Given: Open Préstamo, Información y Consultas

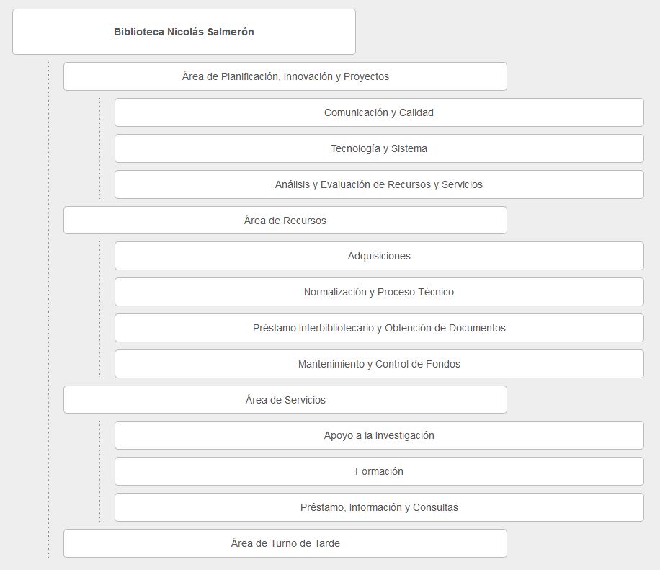Looking at the screenshot, I should (378, 507).
